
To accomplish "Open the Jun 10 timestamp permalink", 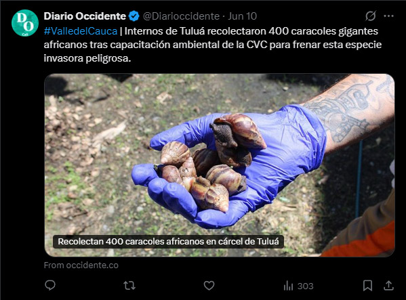I will click(243, 16).
